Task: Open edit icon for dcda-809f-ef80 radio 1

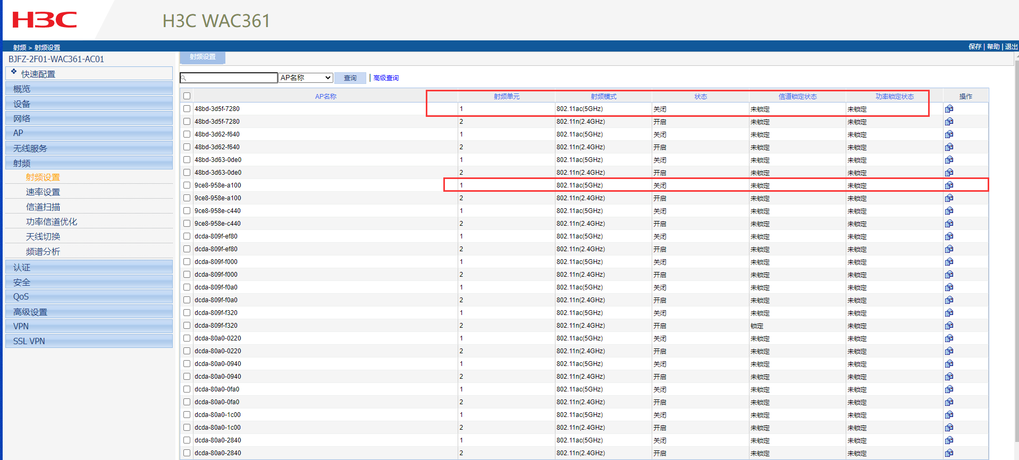Action: pyautogui.click(x=949, y=236)
